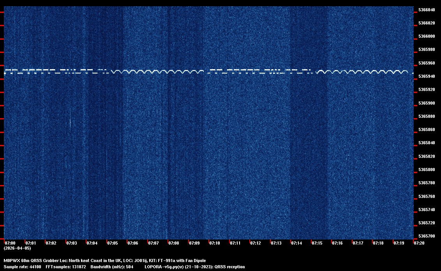Screen dimensions: 441x271
Task: Pick the 5365900 frequency scale value
Action: click(x=426, y=103)
